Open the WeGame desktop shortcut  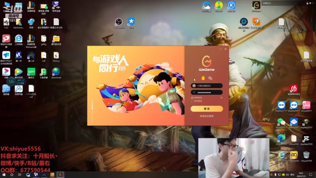coord(256,7)
